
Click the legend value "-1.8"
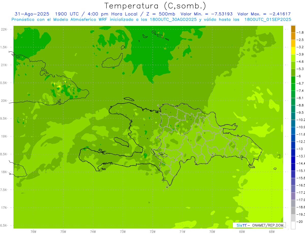coord(300,32)
